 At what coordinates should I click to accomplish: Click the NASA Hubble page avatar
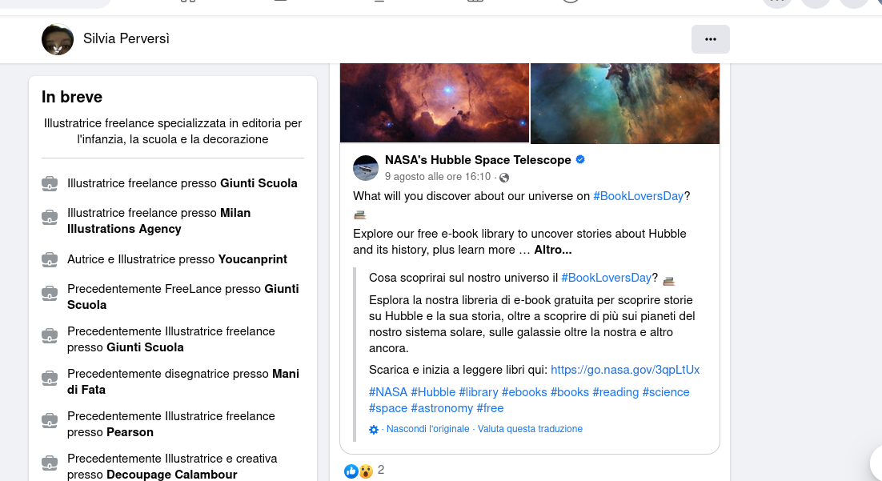(366, 168)
